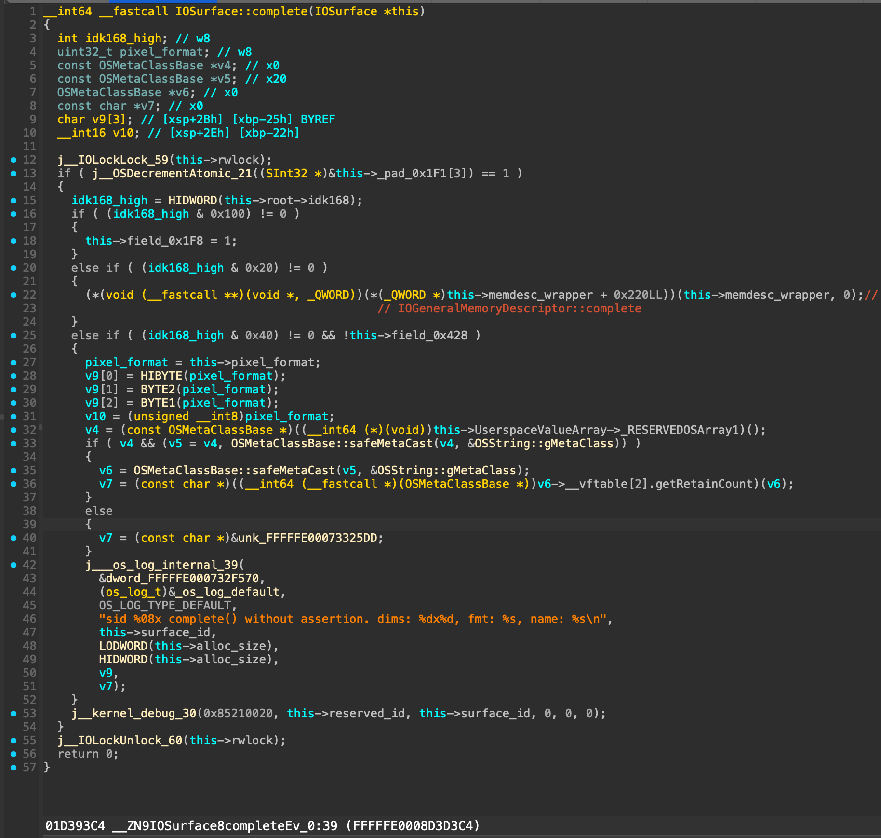Click the HIBYTE macro on line 28
This screenshot has height=838, width=881.
click(x=161, y=376)
